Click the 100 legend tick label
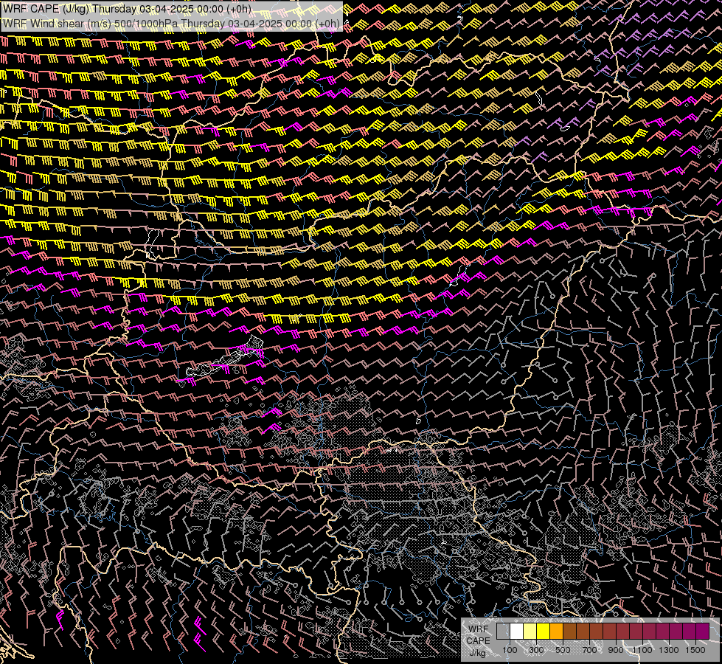Image resolution: width=722 pixels, height=664 pixels. [510, 650]
